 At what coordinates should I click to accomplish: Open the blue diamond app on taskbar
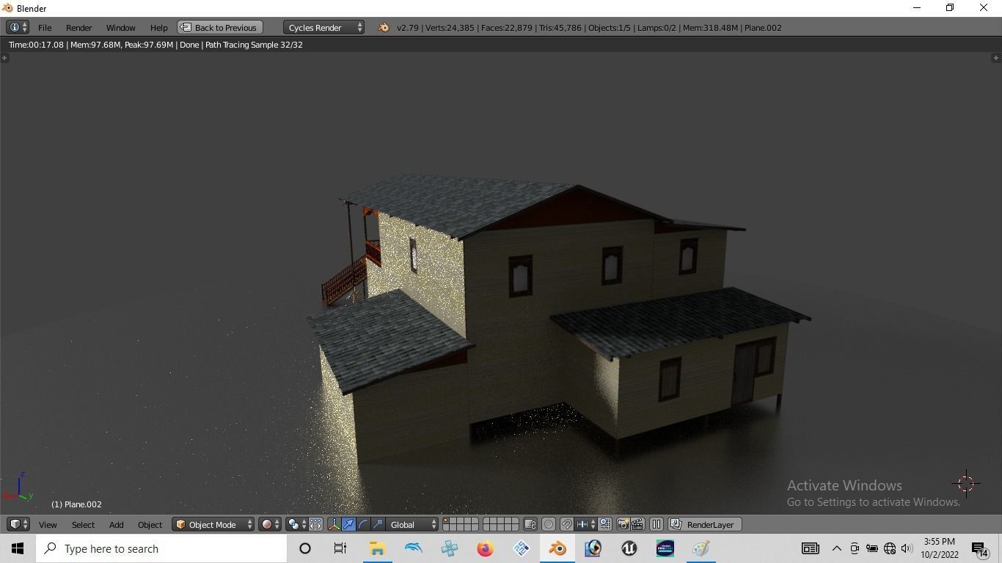[x=522, y=548]
